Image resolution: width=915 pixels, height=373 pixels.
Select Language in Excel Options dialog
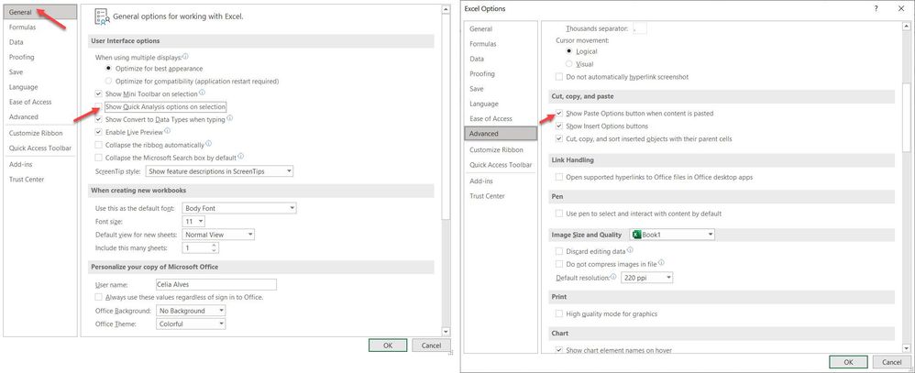point(501,104)
